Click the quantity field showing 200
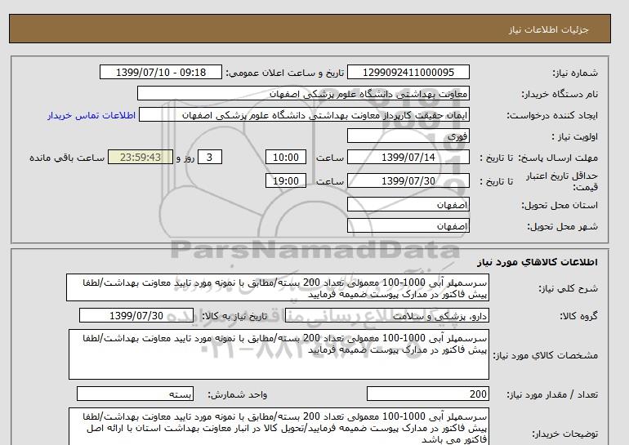The height and width of the screenshot is (445, 629). coord(427,394)
